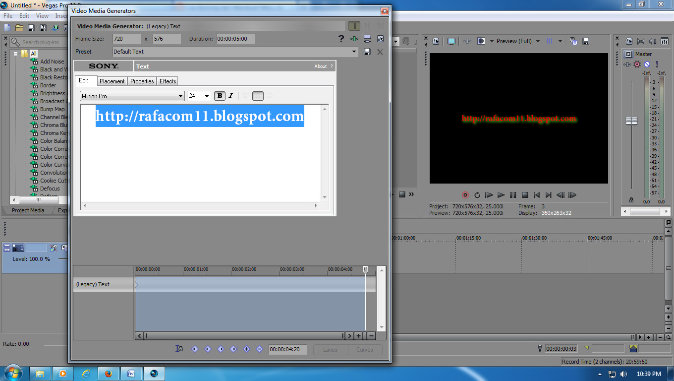The width and height of the screenshot is (674, 381).
Task: Jump to last keyframe
Action: click(233, 349)
